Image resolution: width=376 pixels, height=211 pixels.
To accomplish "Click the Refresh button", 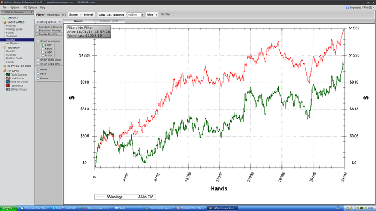I will (x=89, y=15).
